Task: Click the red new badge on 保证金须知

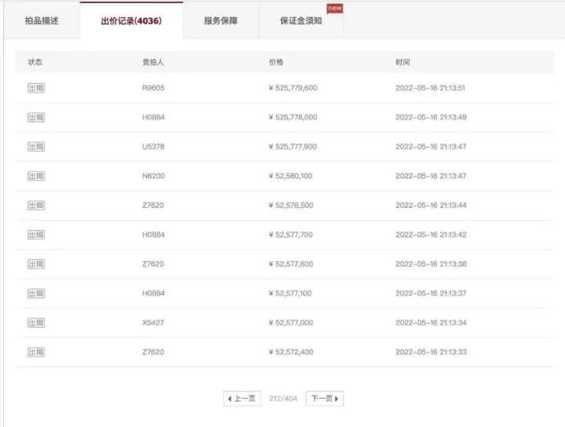Action: [x=335, y=8]
